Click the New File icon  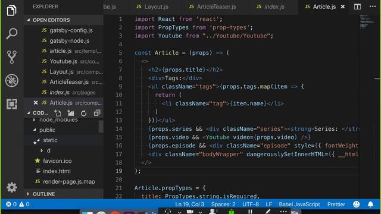[x=58, y=113]
